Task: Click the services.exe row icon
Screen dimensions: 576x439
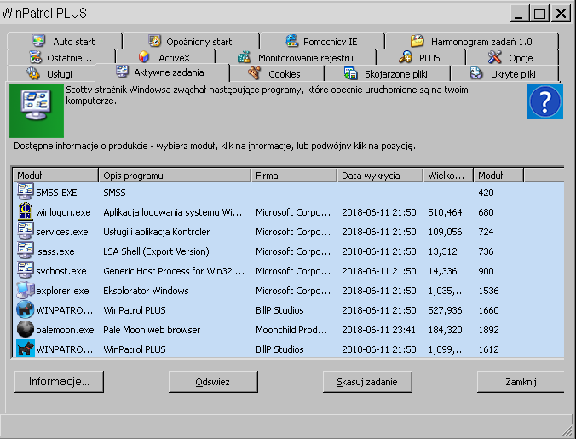Action: pos(26,232)
